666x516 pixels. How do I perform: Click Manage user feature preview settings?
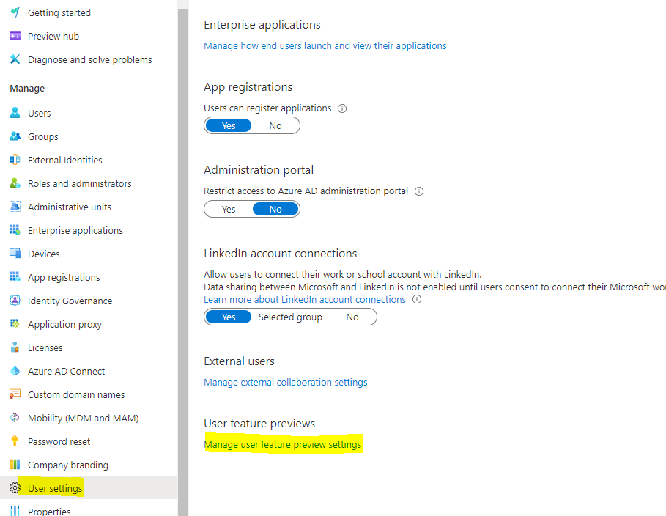click(x=283, y=444)
